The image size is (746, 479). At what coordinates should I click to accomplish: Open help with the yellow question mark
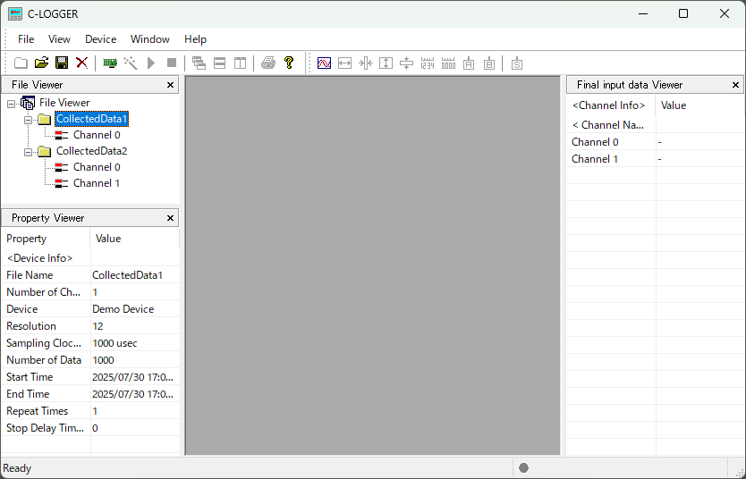pos(289,63)
